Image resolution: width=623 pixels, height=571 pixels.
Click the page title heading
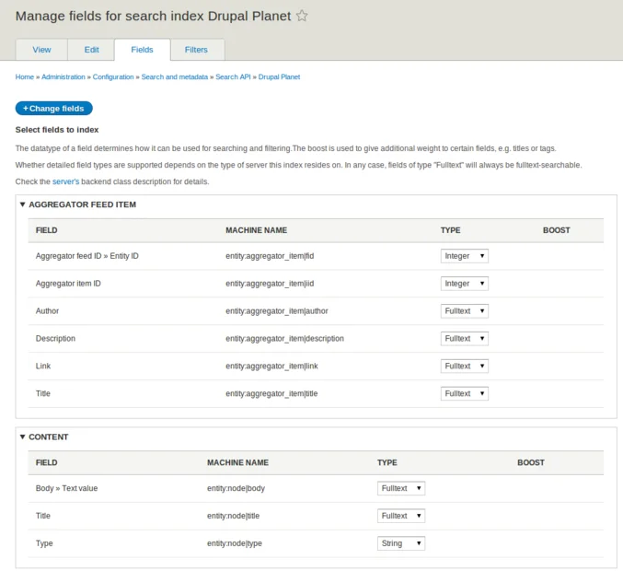(154, 16)
